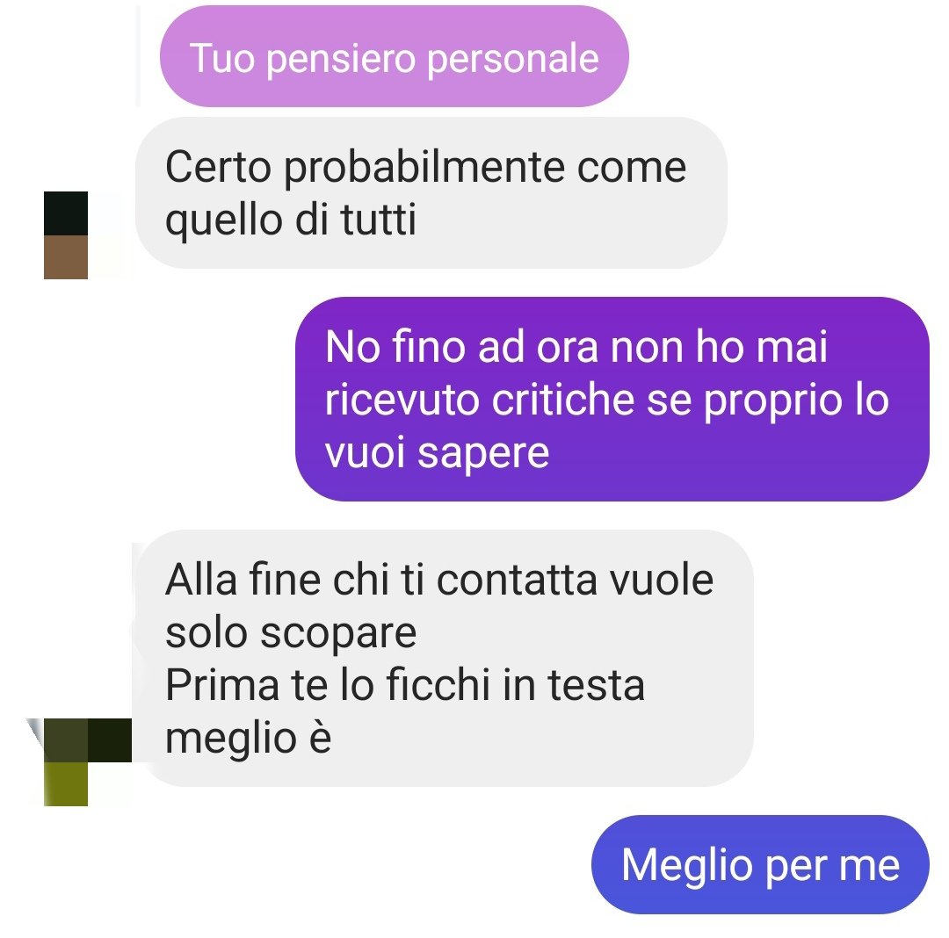Image resolution: width=949 pixels, height=938 pixels.
Task: Click the "No fino ad ora non ho mai" line
Action: (x=576, y=347)
